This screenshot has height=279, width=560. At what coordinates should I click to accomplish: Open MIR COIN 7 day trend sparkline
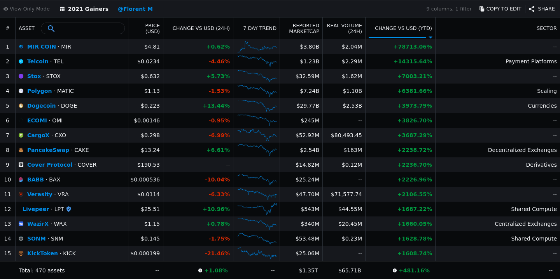click(257, 47)
